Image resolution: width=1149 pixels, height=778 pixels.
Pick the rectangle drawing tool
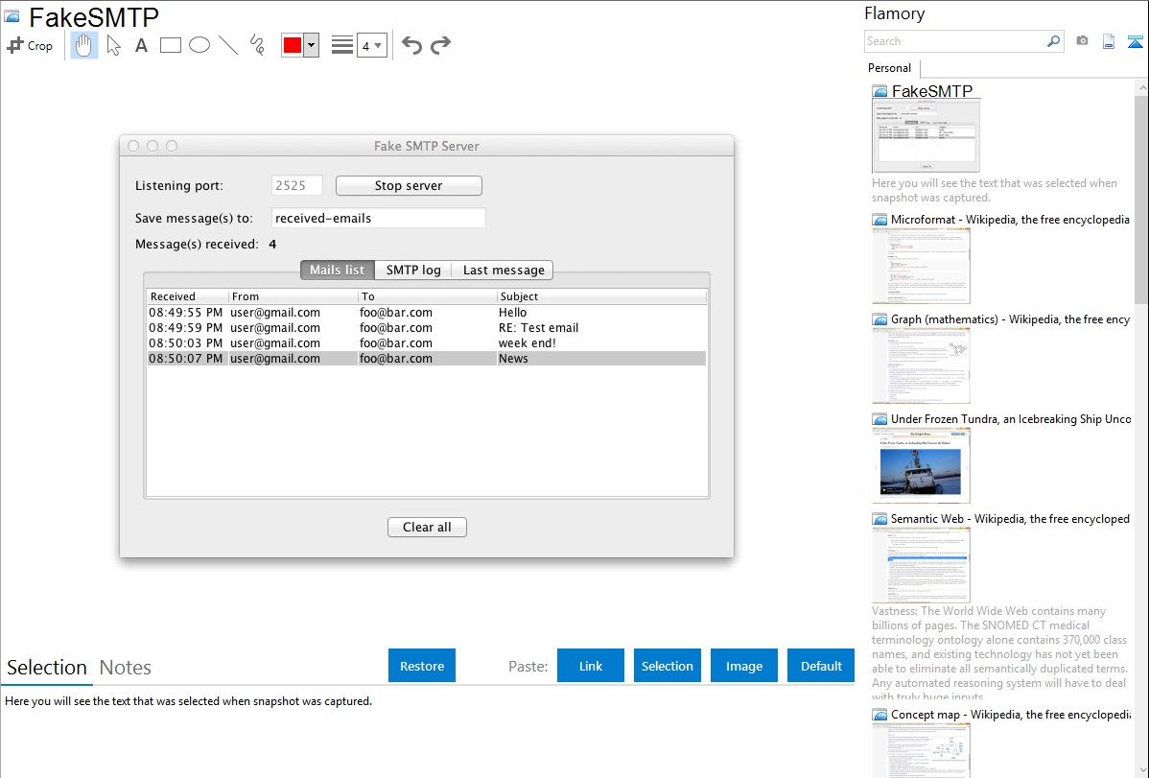pyautogui.click(x=170, y=45)
